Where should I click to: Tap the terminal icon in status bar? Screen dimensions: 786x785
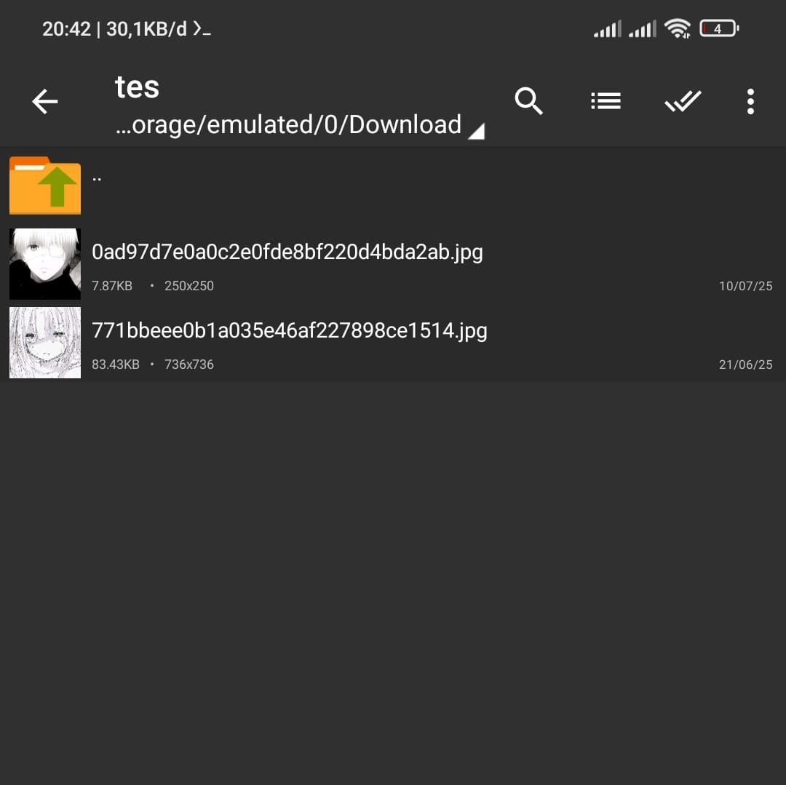[202, 28]
